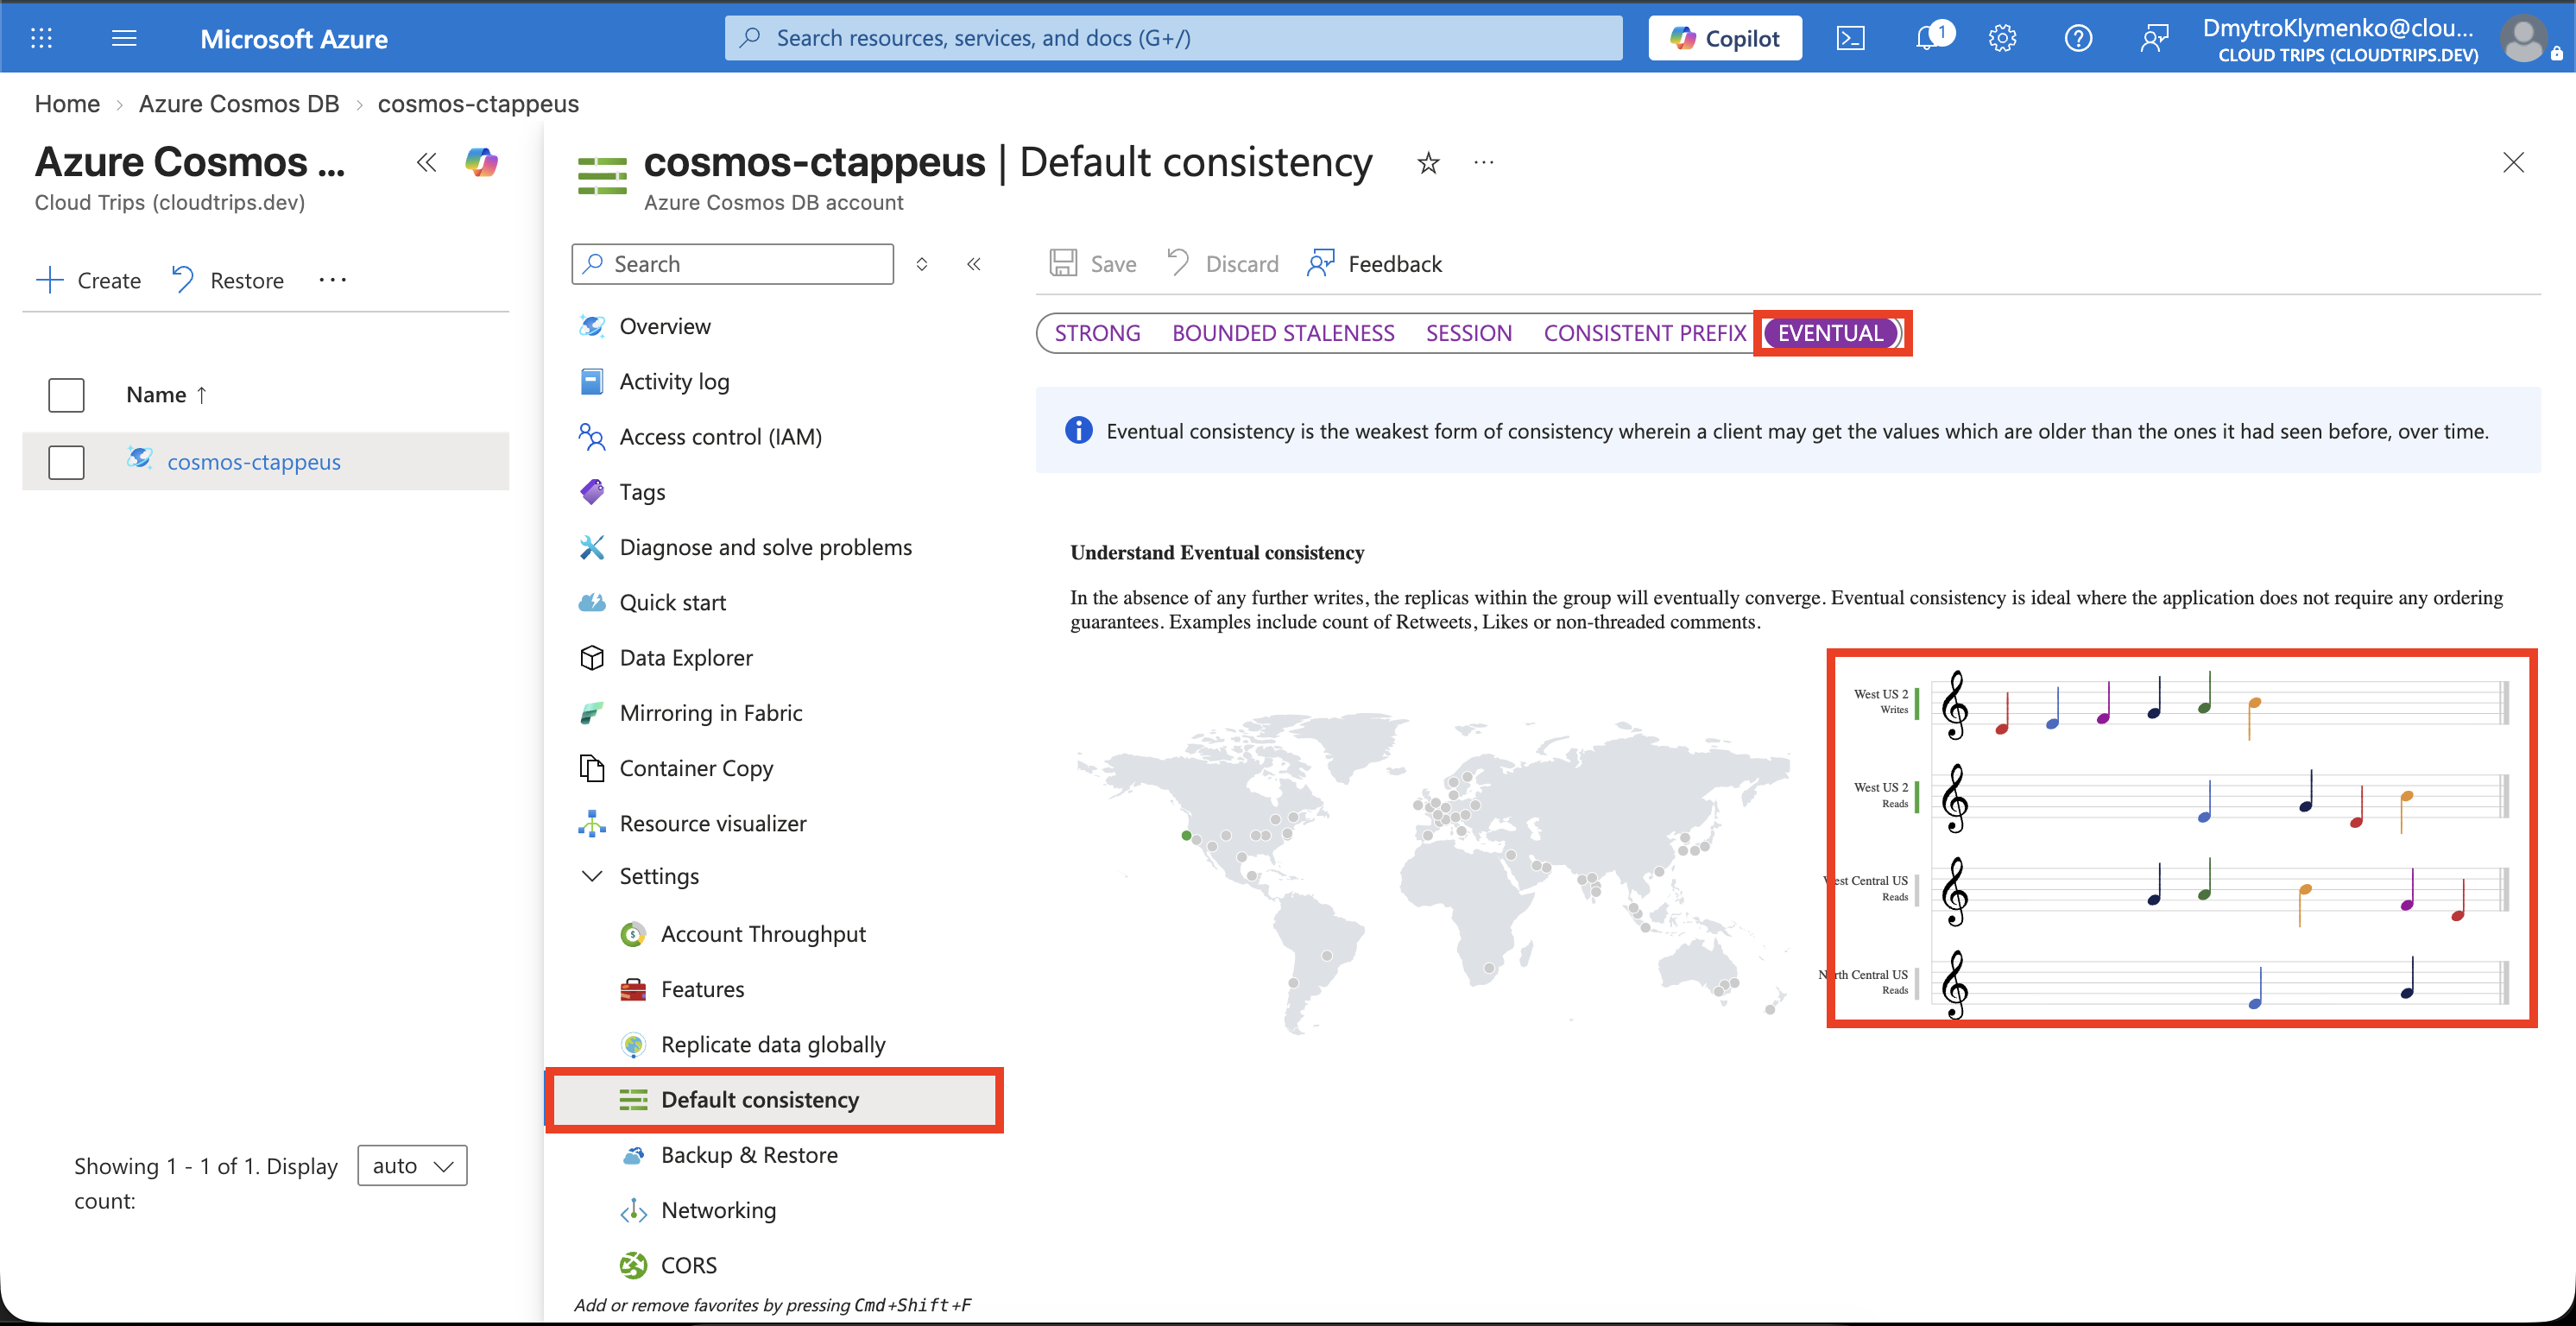2576x1326 pixels.
Task: Click the resource menu Search box
Action: 733,264
